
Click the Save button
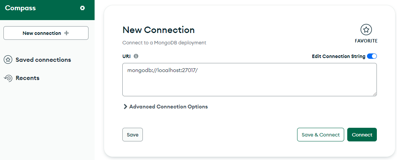point(133,135)
